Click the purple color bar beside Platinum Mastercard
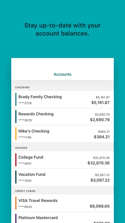125x223 pixels. 16,218
